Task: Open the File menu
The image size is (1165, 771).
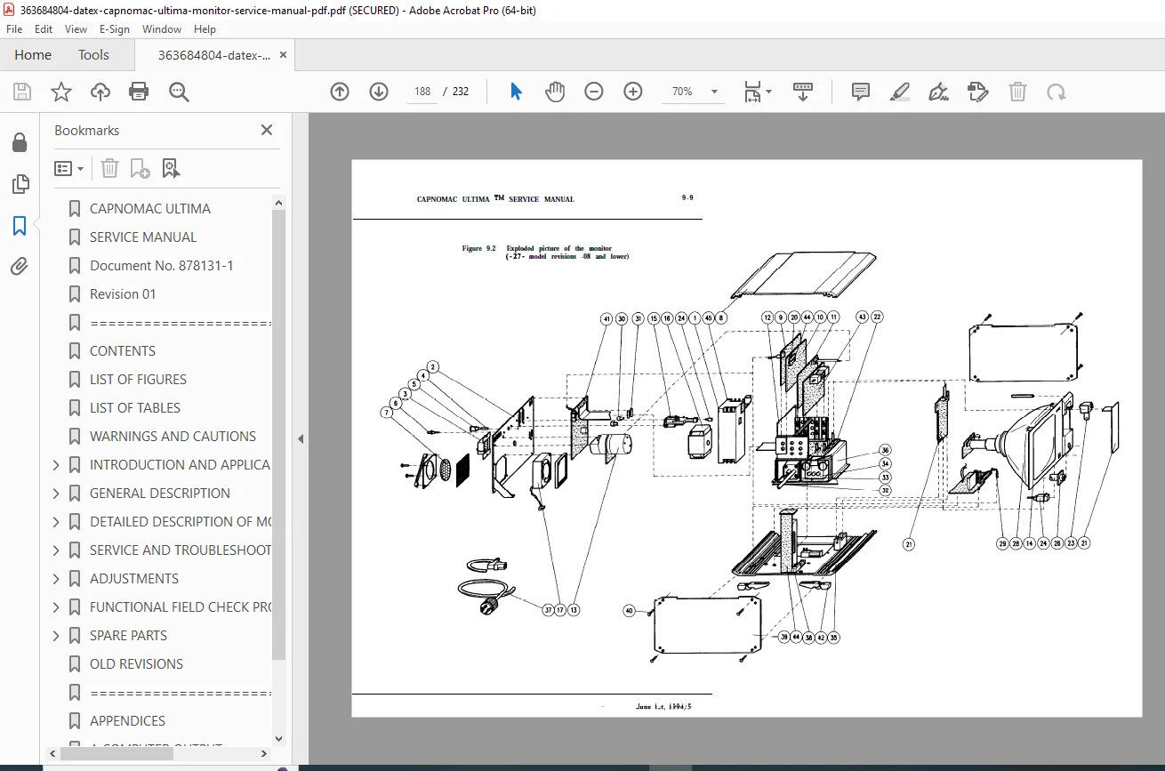Action: point(14,29)
